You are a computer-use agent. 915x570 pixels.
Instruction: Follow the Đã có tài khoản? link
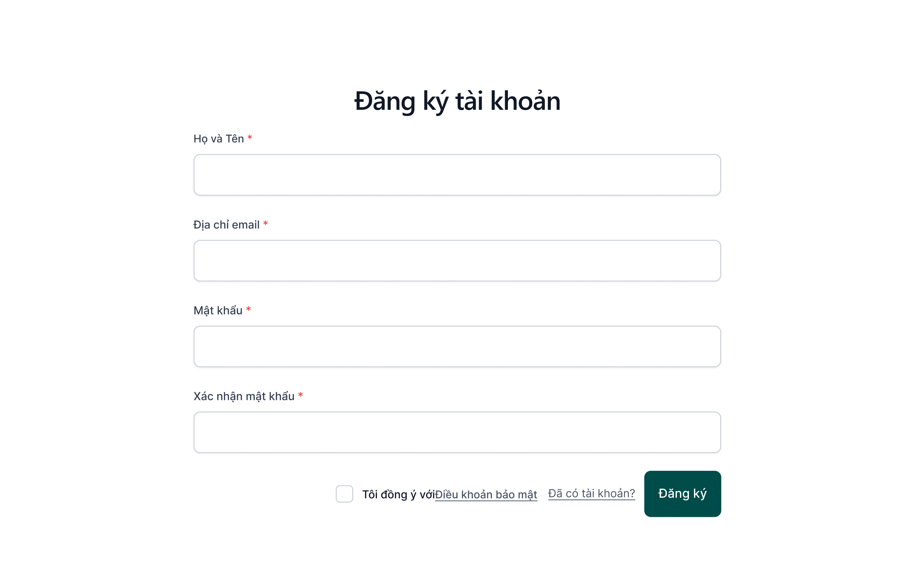[591, 493]
